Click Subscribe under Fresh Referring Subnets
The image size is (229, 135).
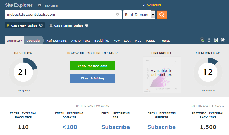coord(161,127)
